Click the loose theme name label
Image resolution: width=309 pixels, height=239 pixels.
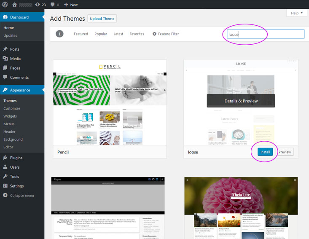[x=193, y=152]
